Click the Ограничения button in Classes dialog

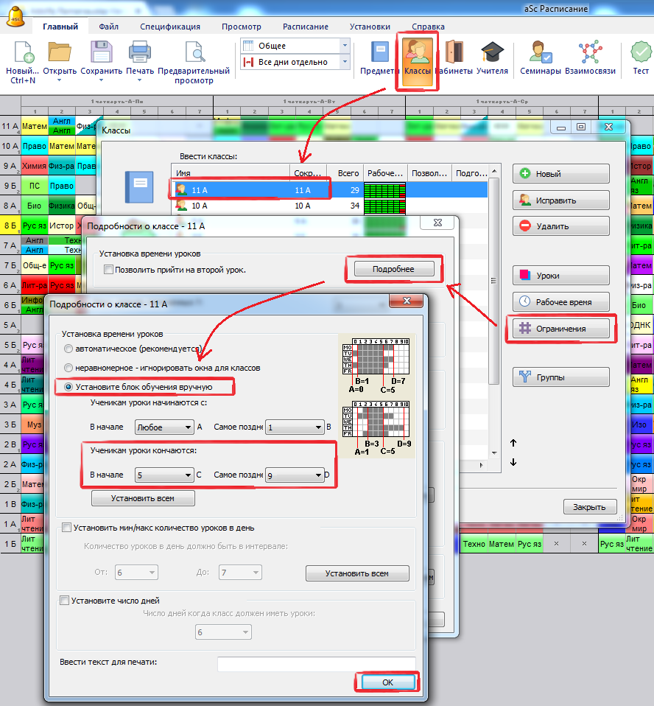click(x=561, y=329)
